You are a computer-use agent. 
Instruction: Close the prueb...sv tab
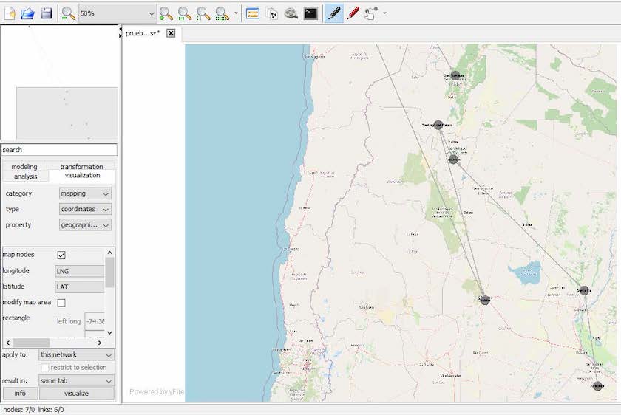point(171,33)
